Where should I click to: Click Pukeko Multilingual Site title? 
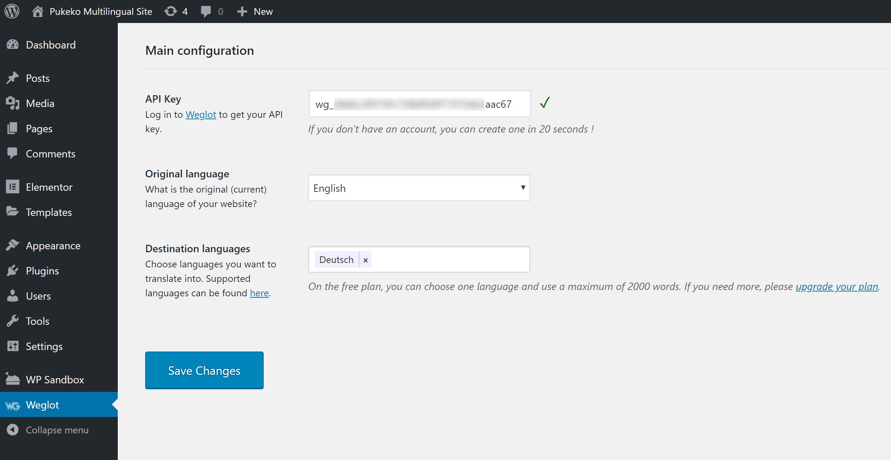point(101,11)
